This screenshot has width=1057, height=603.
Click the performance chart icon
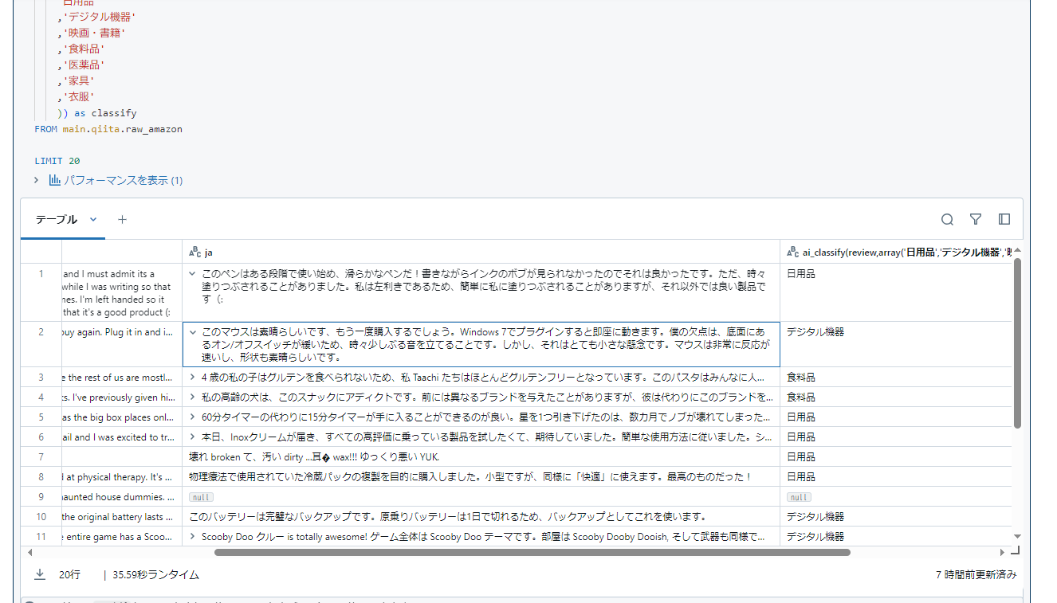(x=55, y=180)
